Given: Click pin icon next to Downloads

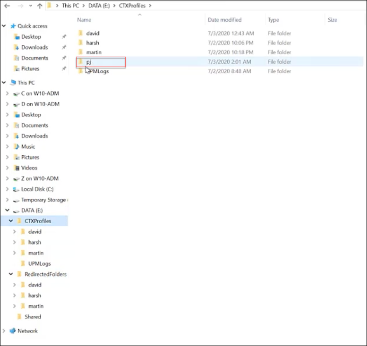Looking at the screenshot, I should (64, 47).
